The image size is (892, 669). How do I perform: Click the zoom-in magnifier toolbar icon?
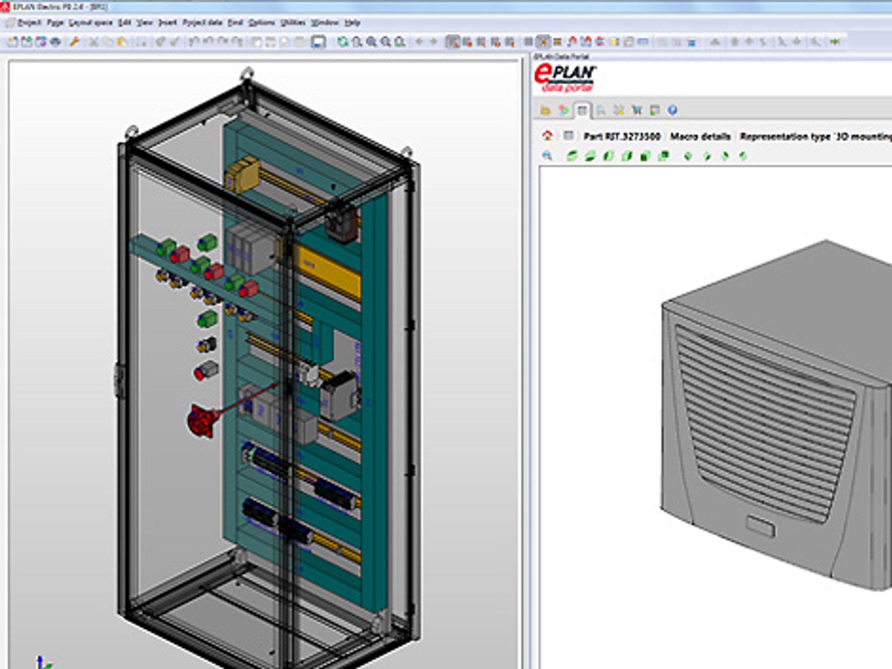(x=371, y=42)
